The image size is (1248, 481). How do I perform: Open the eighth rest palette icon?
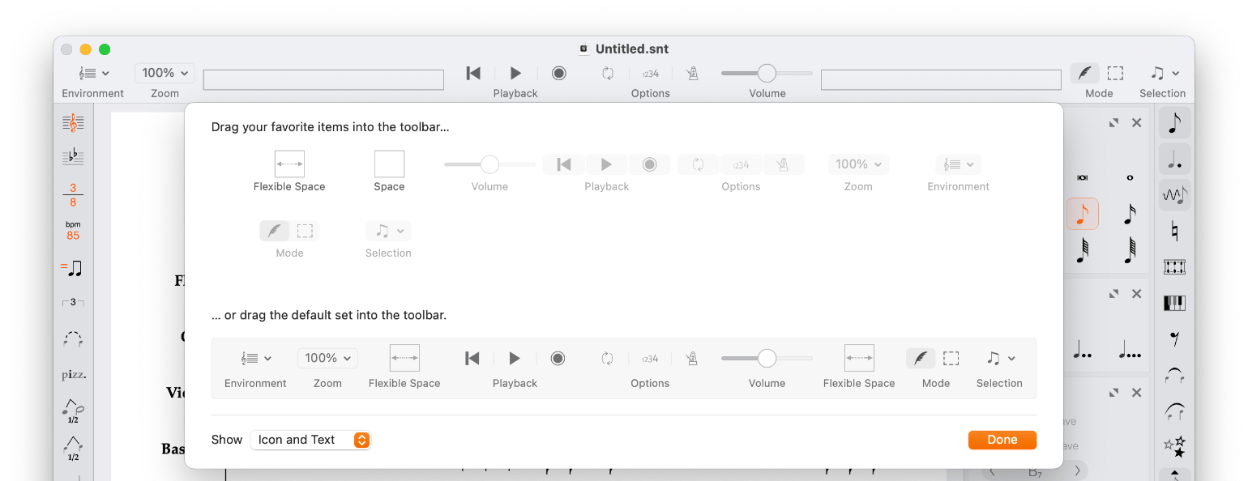(x=1174, y=338)
